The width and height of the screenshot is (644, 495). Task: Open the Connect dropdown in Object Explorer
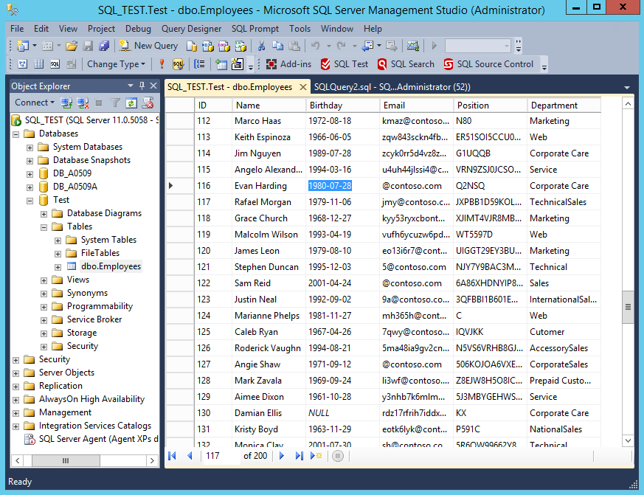[35, 103]
